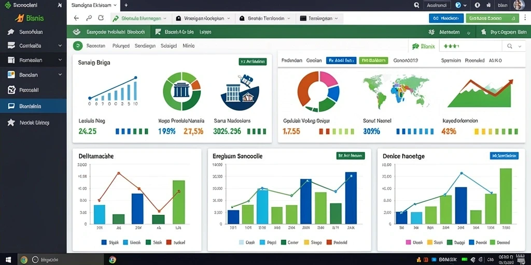Expand the Comkaba sidebar chevron
The image size is (531, 265).
(x=60, y=46)
